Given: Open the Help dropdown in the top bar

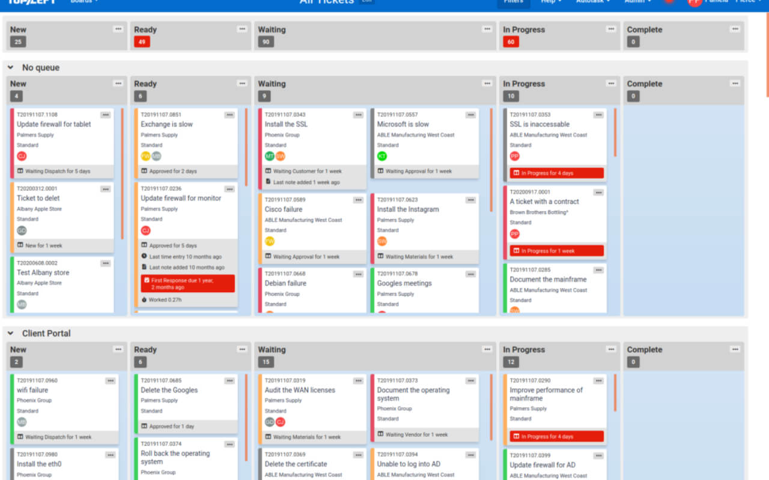Looking at the screenshot, I should (x=551, y=2).
